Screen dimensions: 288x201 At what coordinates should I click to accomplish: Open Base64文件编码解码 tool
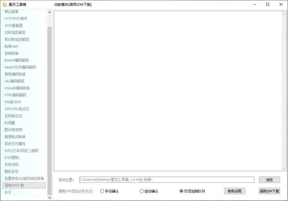tap(20, 67)
